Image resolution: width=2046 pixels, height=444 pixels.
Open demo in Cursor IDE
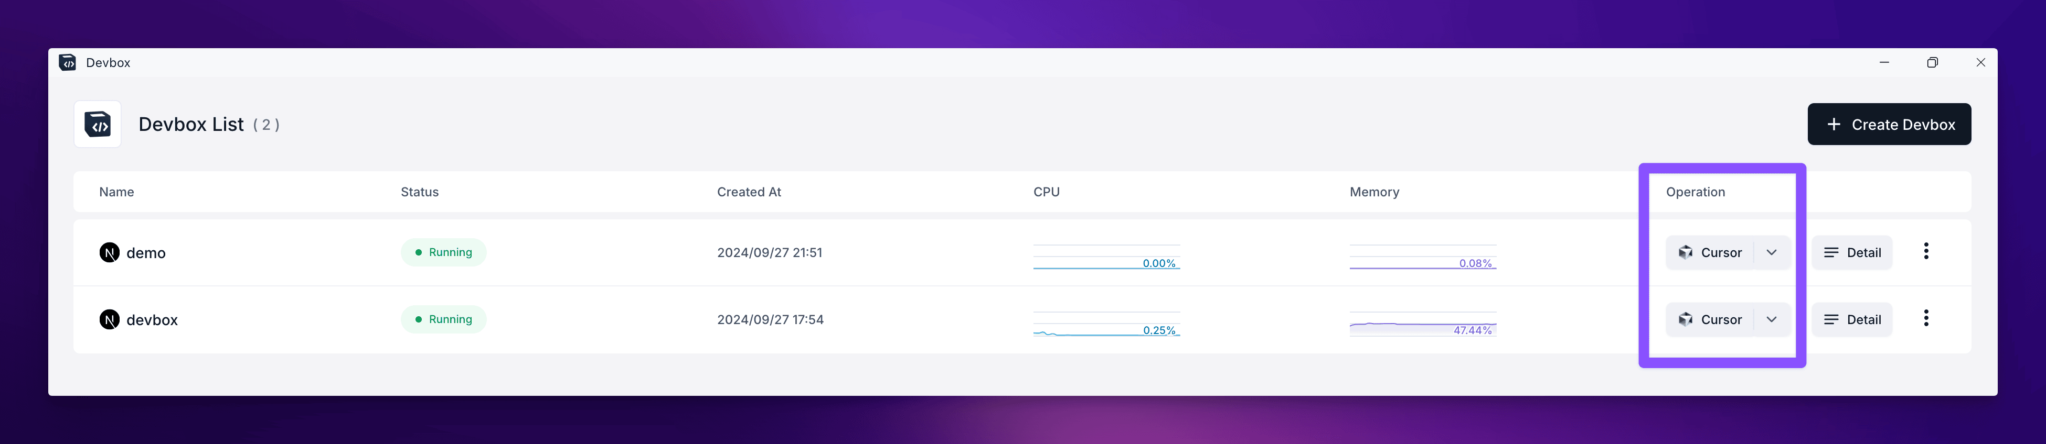(1710, 253)
